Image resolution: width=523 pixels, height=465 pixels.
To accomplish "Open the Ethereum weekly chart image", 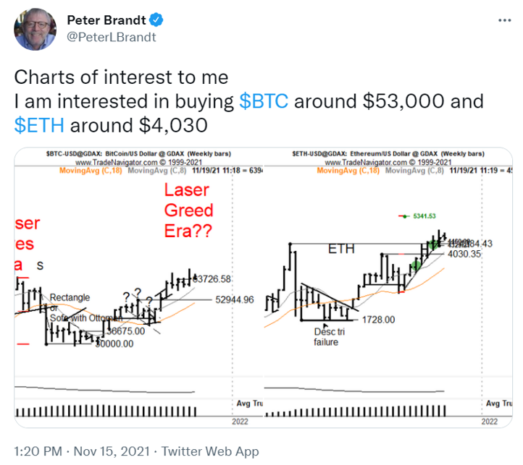I will [388, 288].
